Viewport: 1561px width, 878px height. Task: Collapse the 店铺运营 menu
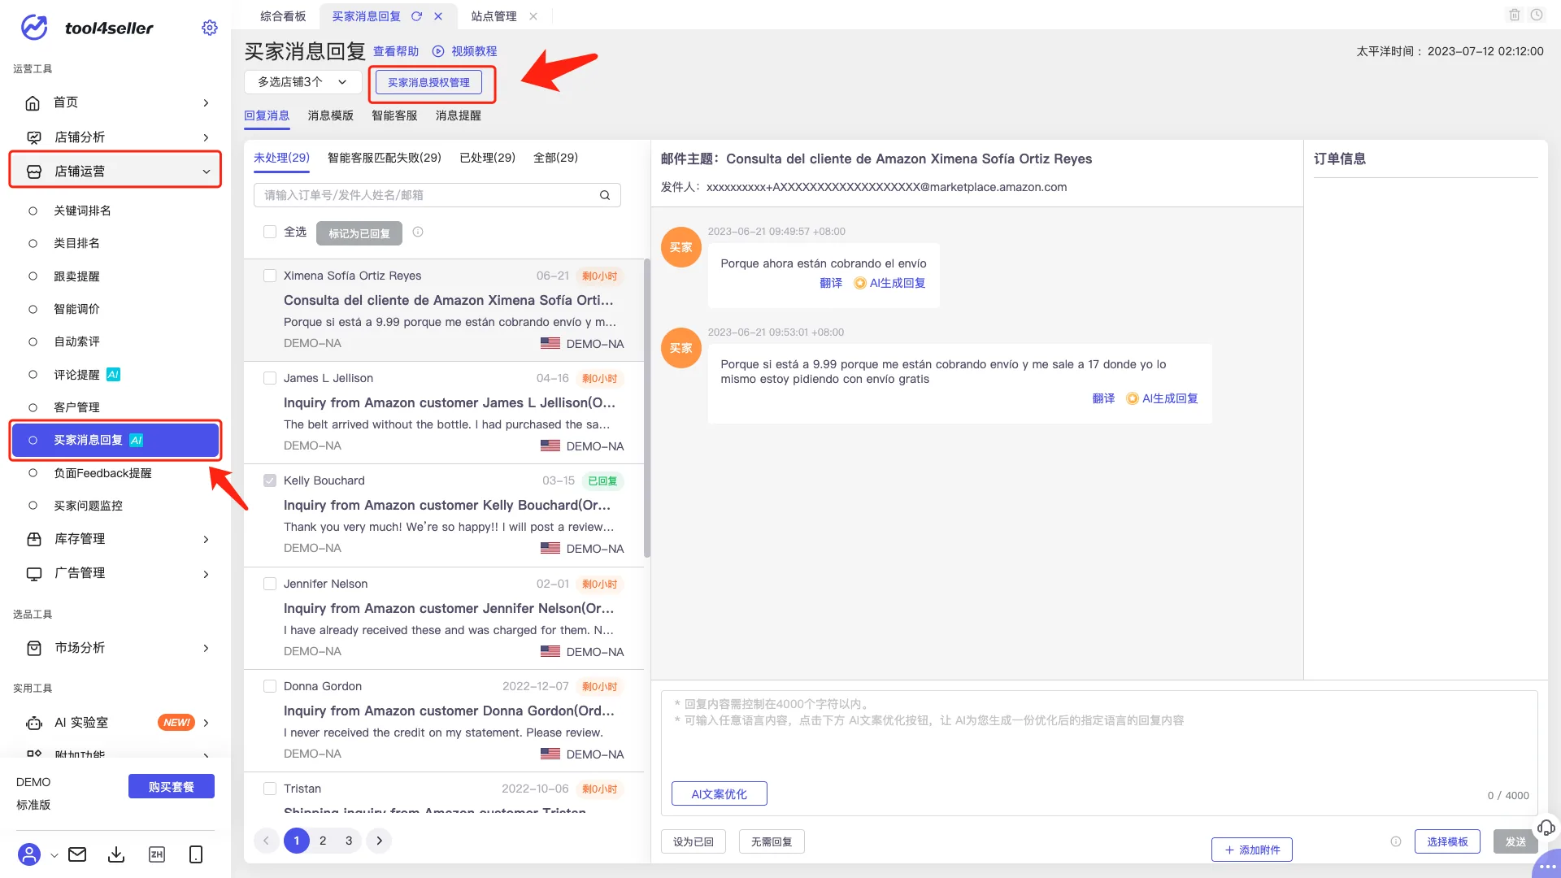click(x=206, y=172)
